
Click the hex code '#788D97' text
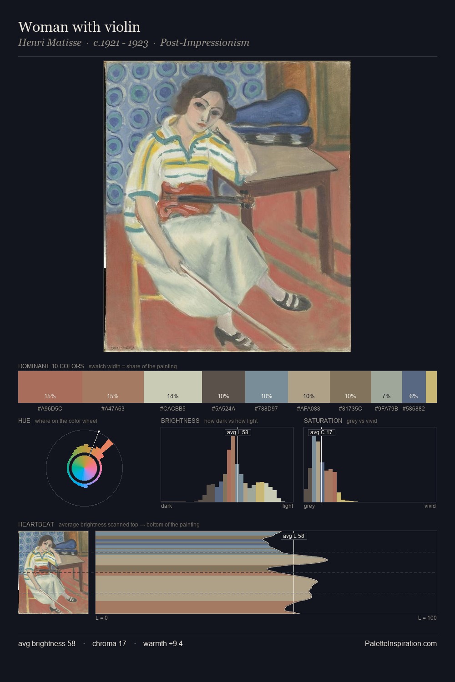[x=266, y=409]
